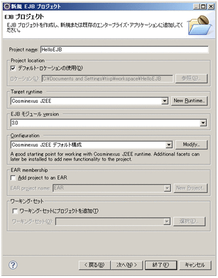Open the Configuration combo box arrow
Screen dimensions: 218x278
point(169,145)
